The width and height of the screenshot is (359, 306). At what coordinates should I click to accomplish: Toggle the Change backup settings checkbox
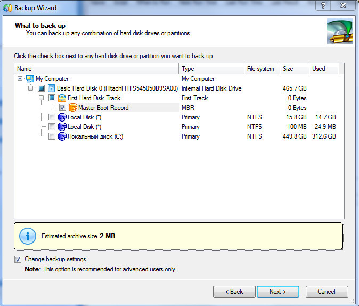(18, 260)
